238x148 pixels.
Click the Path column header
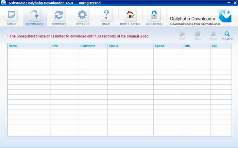pyautogui.click(x=197, y=46)
